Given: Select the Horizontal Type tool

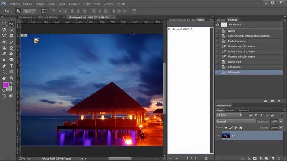Looking at the screenshot, I should pyautogui.click(x=11, y=66).
